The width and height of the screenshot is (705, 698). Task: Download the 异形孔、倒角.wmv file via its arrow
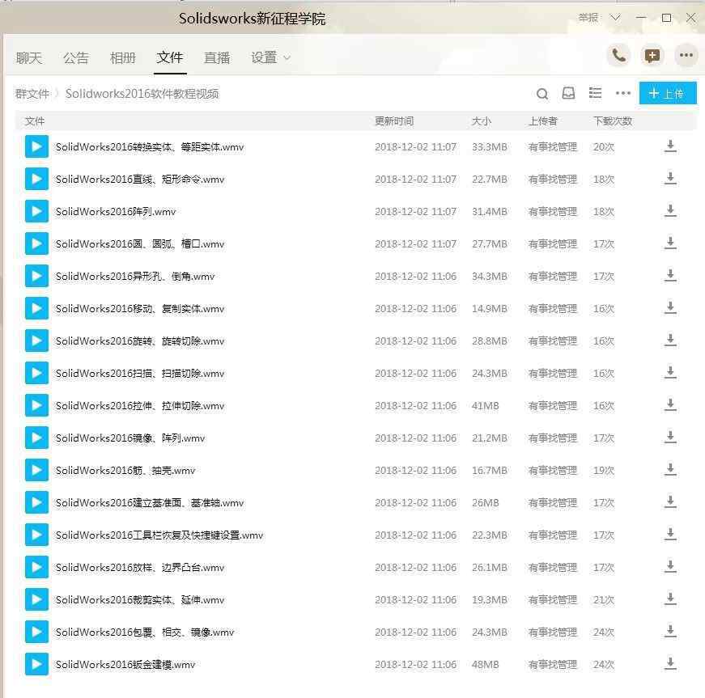[670, 275]
